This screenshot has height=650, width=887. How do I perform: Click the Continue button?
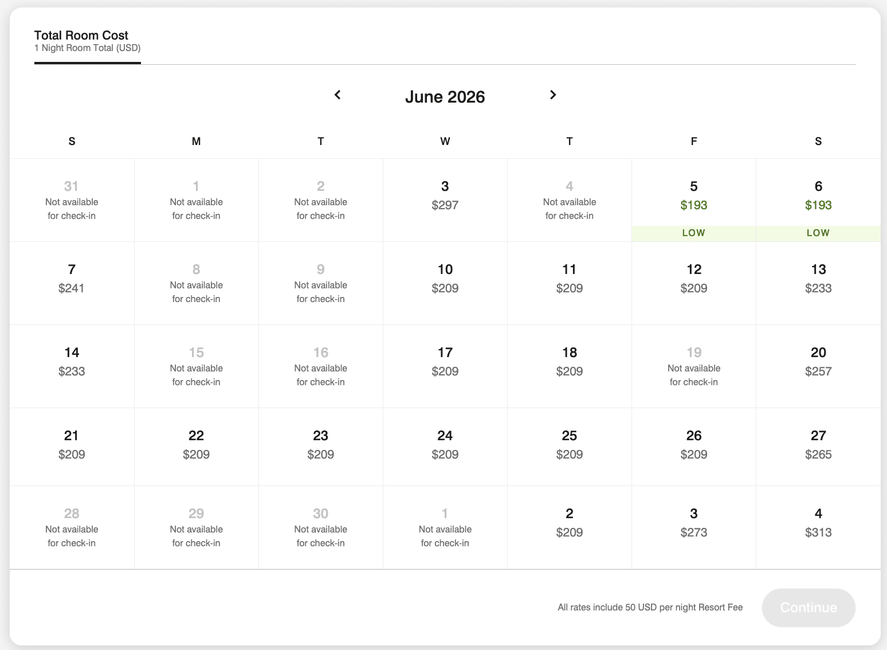(x=808, y=608)
